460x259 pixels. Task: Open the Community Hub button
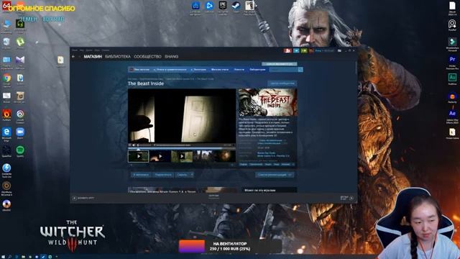[x=282, y=83]
